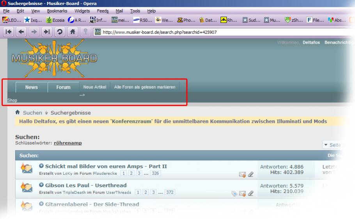355x219 pixels.
Task: Open the Ixquick star bookmark
Action: click(33, 20)
